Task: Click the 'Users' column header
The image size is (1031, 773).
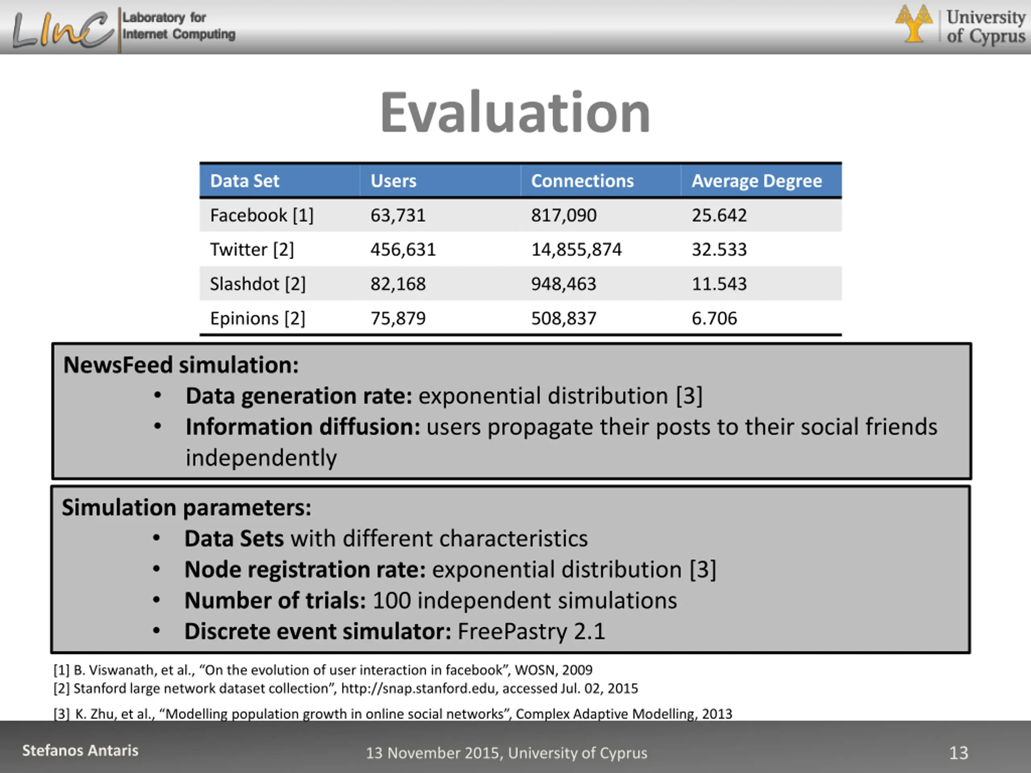Action: [x=393, y=181]
